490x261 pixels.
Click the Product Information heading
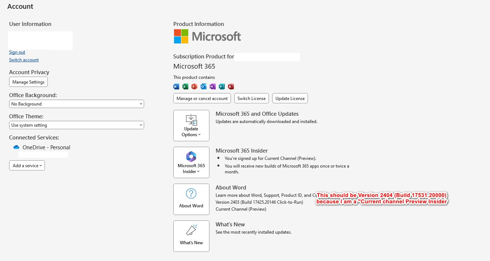pos(198,24)
